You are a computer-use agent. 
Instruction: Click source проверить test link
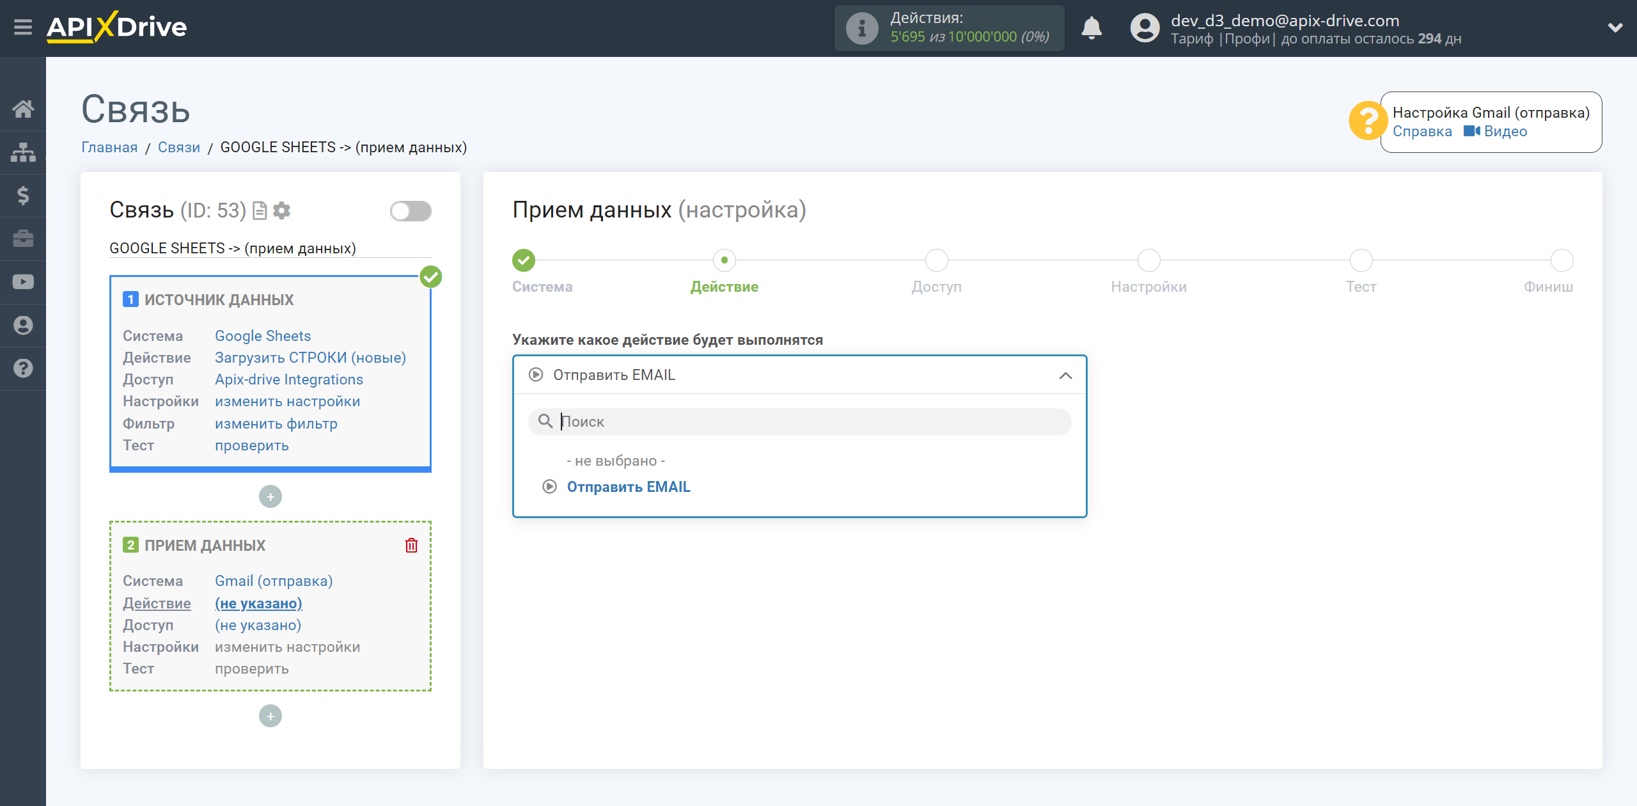[x=252, y=445]
